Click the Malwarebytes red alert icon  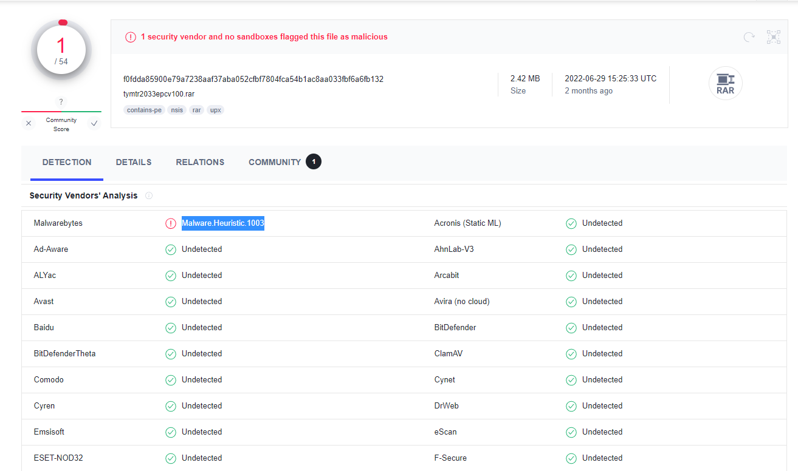[x=171, y=223]
